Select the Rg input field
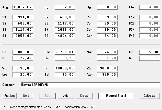Screen dimensions: 162x110 coord(107,7)
